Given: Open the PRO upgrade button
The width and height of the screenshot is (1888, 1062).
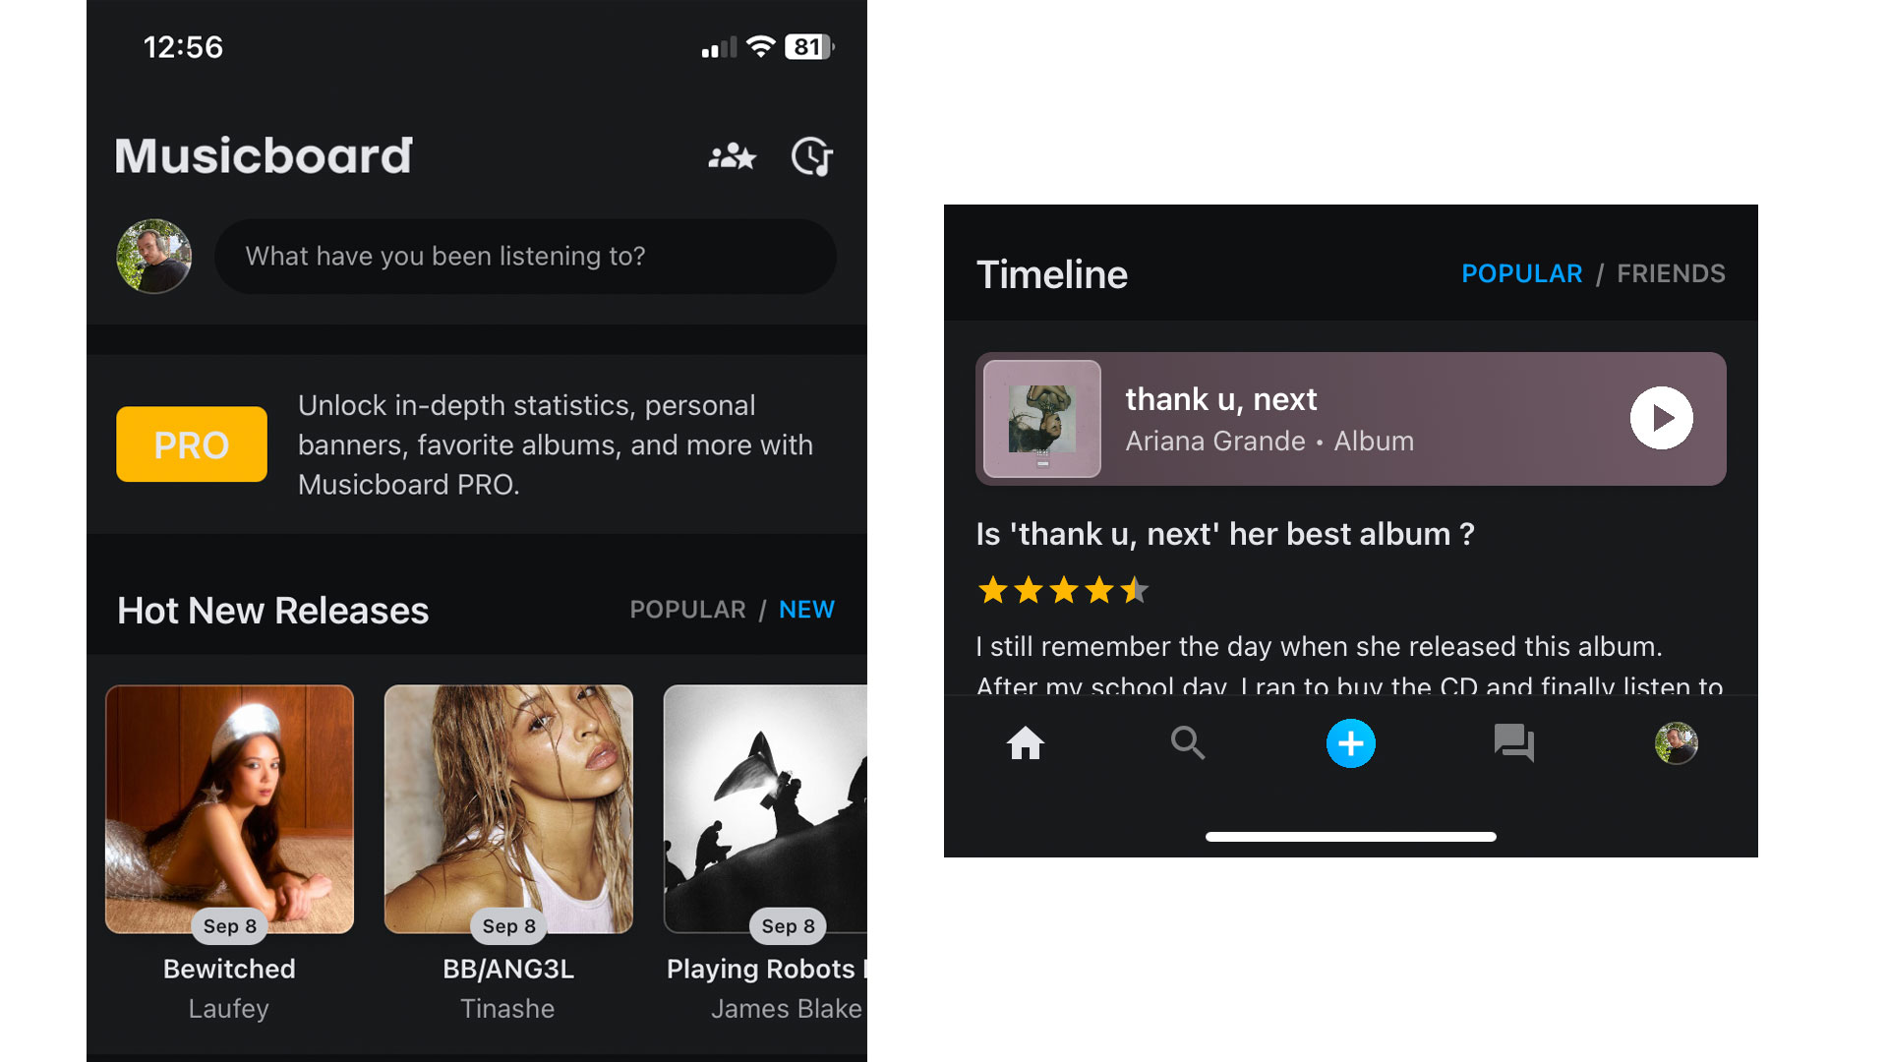Looking at the screenshot, I should [192, 444].
